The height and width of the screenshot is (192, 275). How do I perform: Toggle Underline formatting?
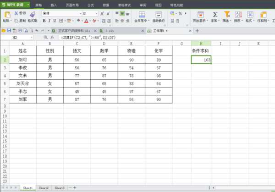tap(55, 21)
